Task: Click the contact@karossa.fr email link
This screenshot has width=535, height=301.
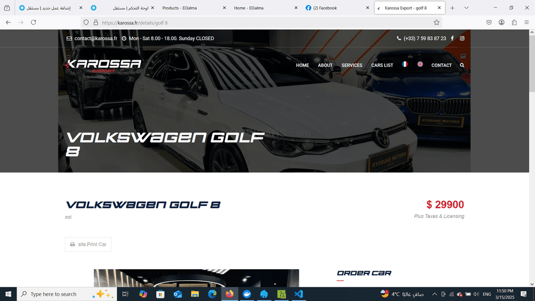Action: click(x=96, y=38)
